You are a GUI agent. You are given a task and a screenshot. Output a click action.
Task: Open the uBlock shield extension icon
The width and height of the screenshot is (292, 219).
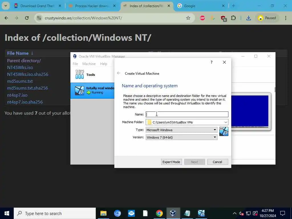[223, 18]
